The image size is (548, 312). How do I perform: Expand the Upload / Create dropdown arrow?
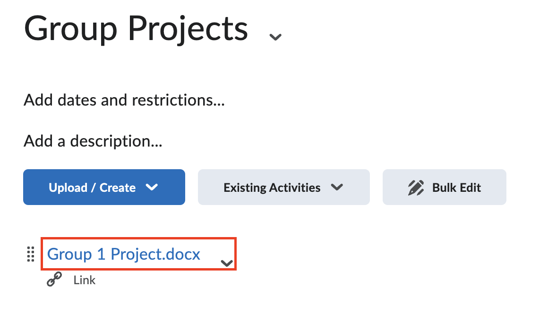coord(152,188)
